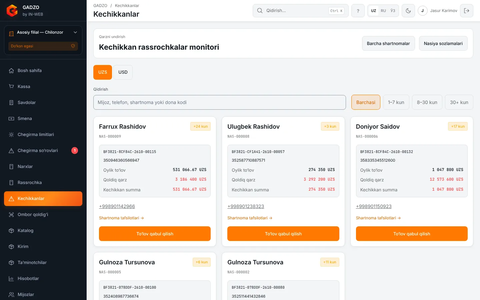
Task: Click the GADZO logo icon
Action: [x=12, y=11]
